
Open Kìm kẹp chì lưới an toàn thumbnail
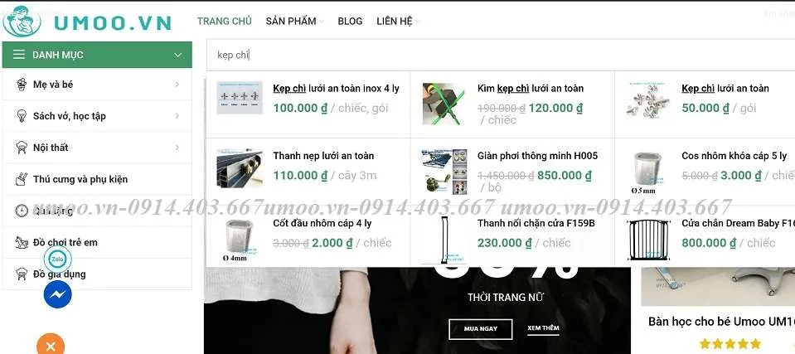[444, 104]
